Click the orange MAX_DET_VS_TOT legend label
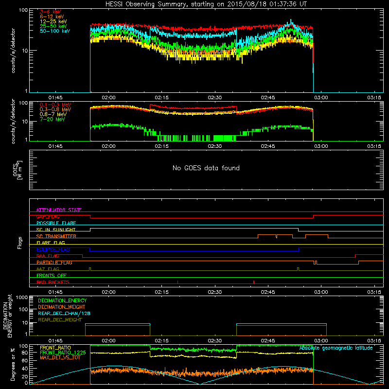The image size is (389, 389). click(60, 357)
